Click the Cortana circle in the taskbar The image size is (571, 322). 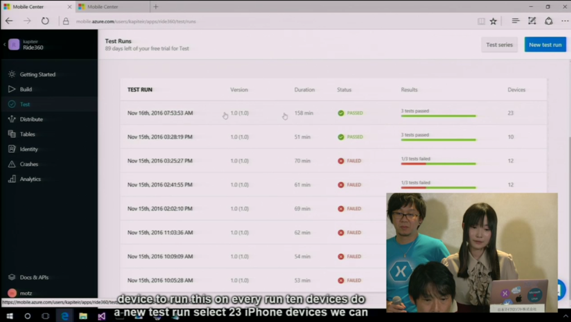click(27, 316)
